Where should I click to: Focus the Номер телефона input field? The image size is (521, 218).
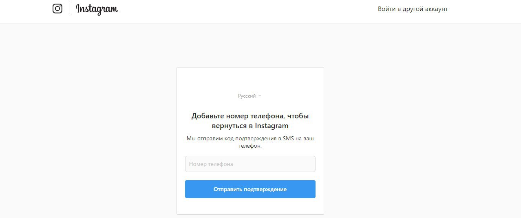250,164
